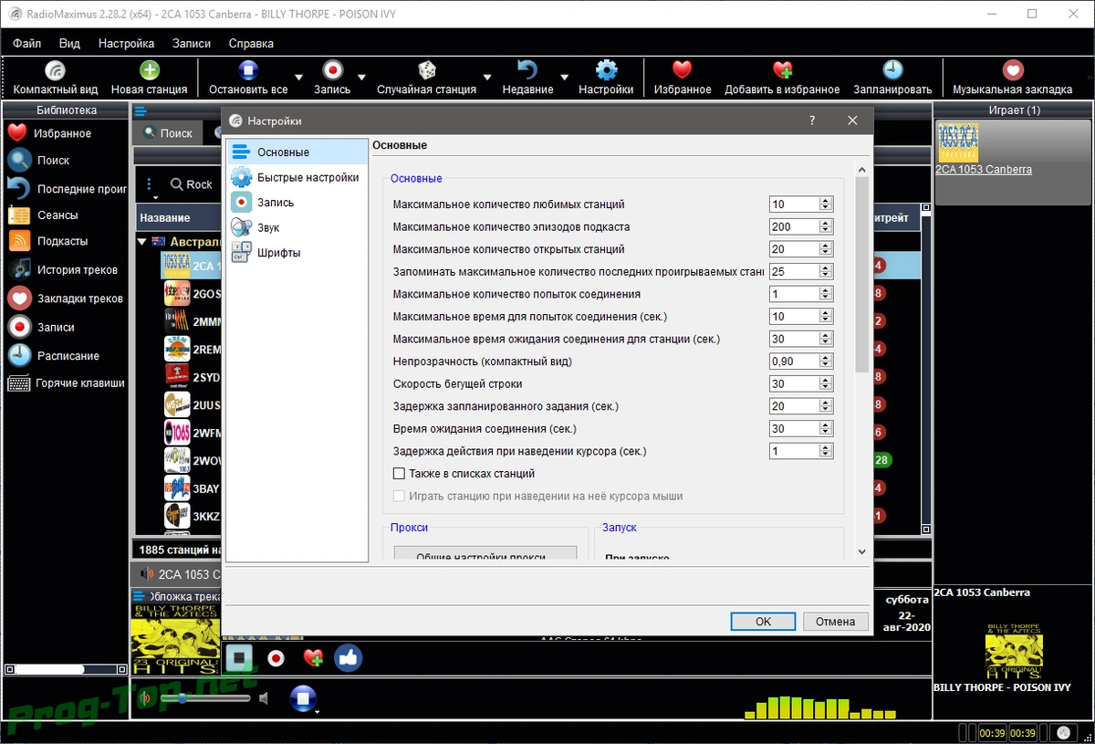Select Шрифты settings category
This screenshot has height=744, width=1095.
point(297,253)
